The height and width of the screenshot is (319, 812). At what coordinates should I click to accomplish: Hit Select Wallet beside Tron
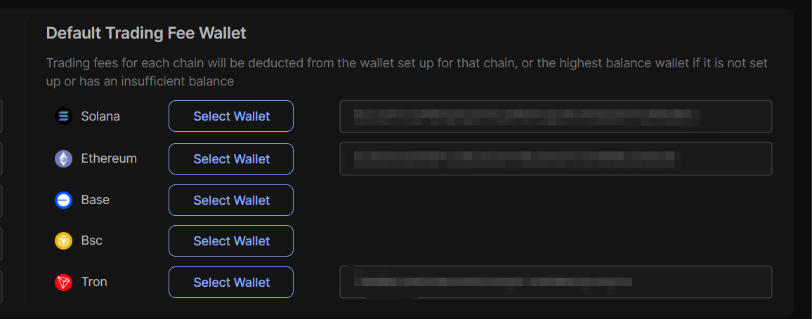(231, 283)
